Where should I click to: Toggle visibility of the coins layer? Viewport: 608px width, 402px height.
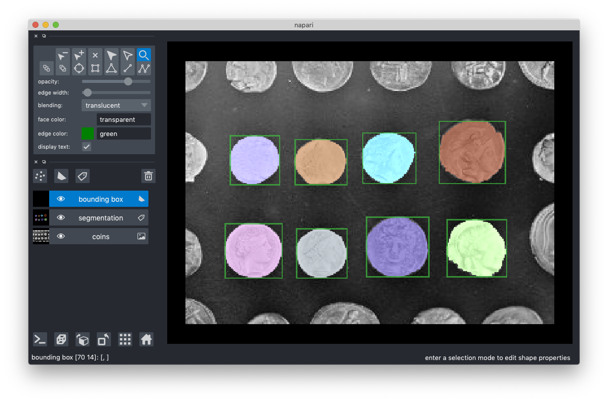point(60,236)
